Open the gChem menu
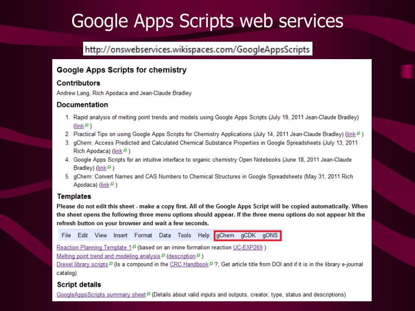 coord(225,235)
